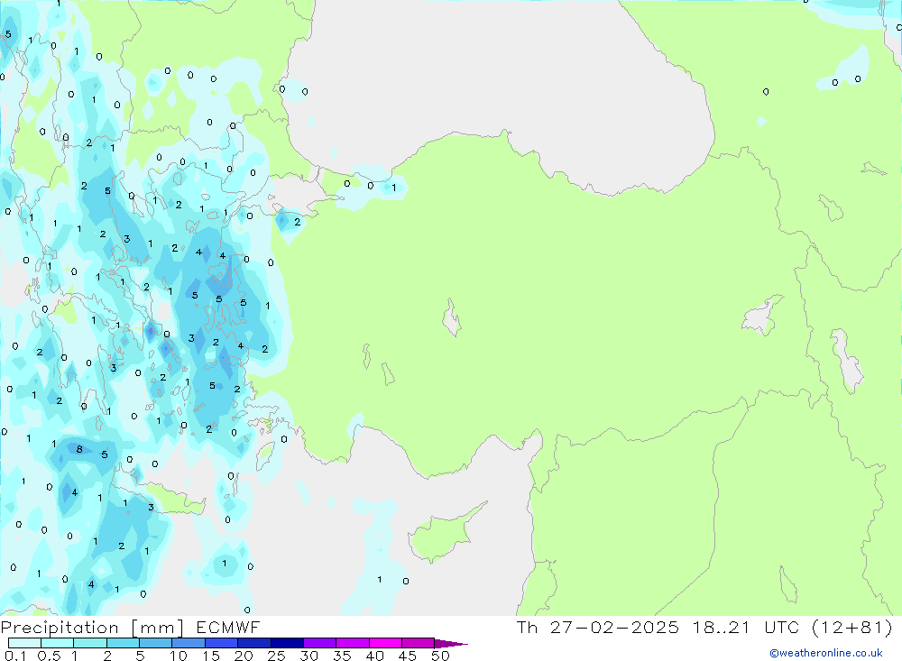
Task: Click the "Th 27-02-2025" date text
Action: [598, 627]
